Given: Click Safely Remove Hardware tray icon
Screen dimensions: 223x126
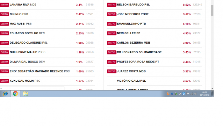Looking at the screenshot, I should pos(176,94).
